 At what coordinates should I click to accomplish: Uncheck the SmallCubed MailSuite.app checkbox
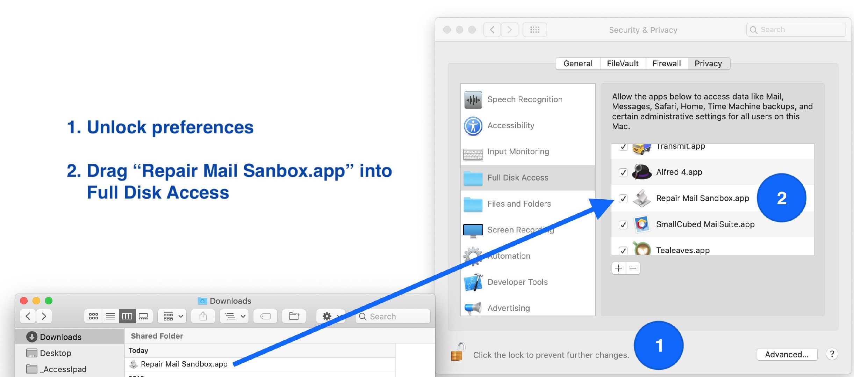(623, 225)
